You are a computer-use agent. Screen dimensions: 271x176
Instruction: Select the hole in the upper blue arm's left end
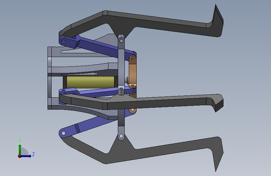[63, 41]
